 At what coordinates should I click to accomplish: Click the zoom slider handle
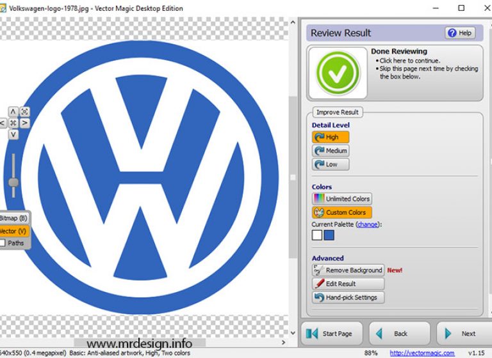(13, 182)
